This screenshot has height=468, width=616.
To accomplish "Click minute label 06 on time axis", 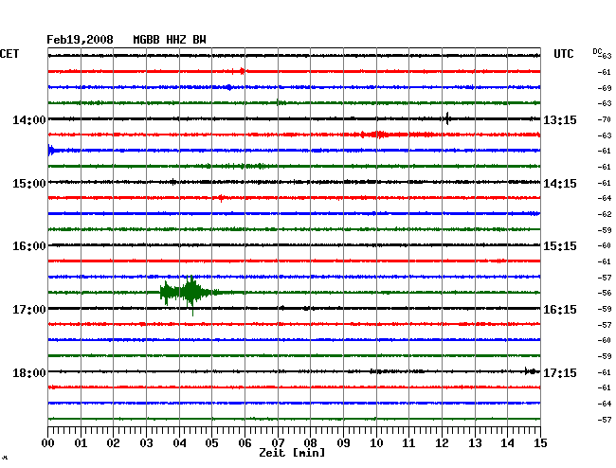I will [245, 443].
